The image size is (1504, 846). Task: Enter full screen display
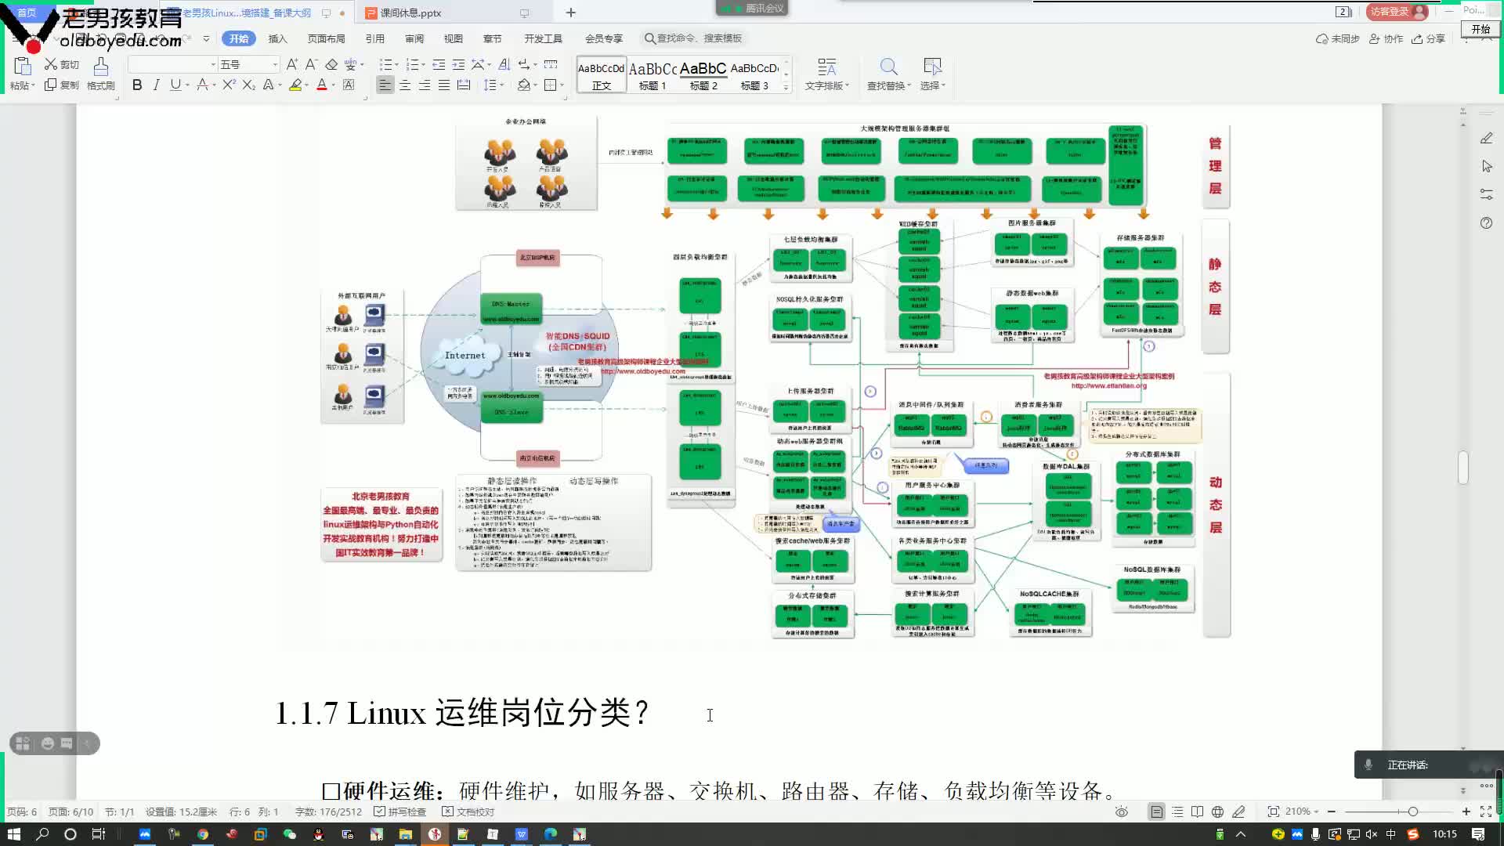click(1486, 812)
